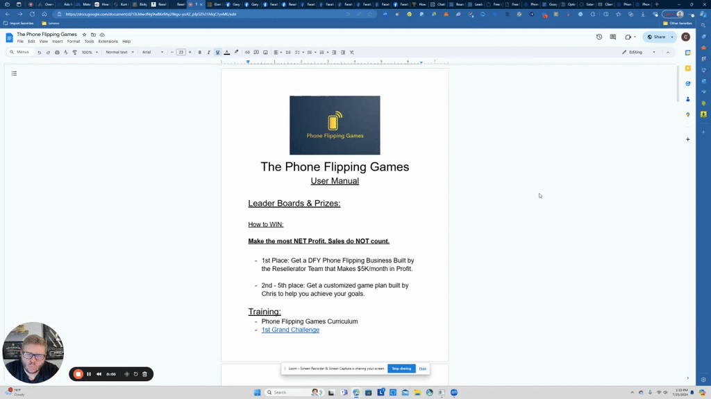Insert an image using toolbar icon
Viewport: 711px width, 399px height.
click(265, 53)
